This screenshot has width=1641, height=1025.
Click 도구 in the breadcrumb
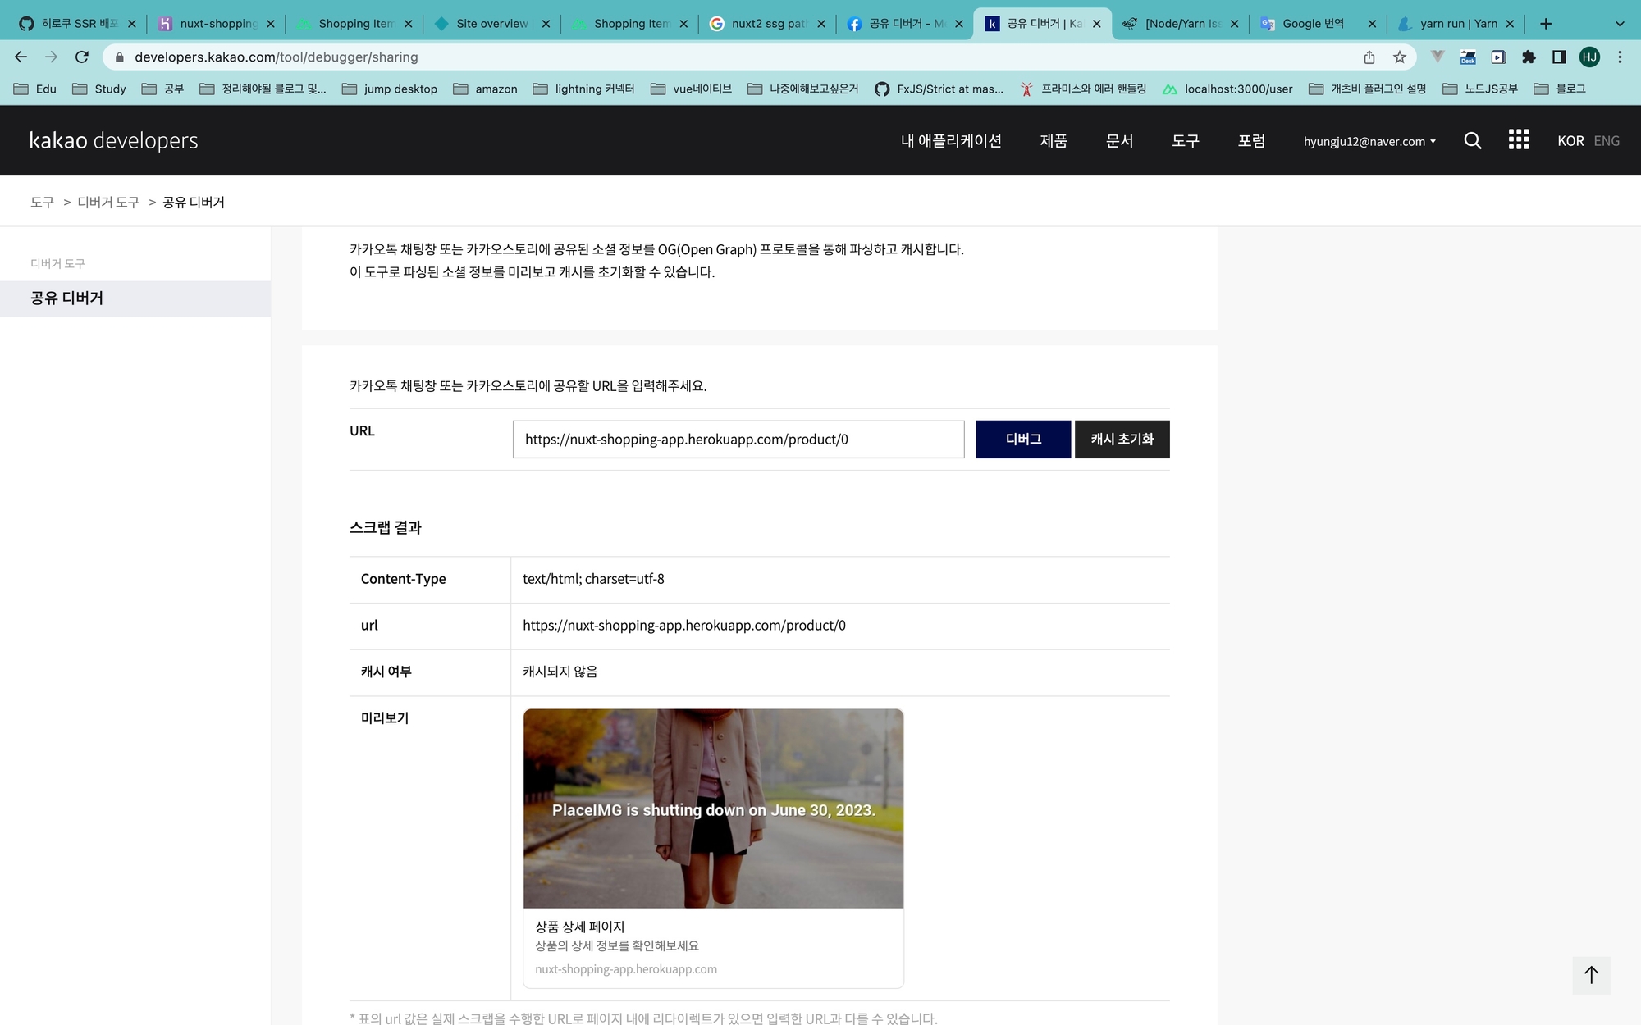click(x=42, y=202)
